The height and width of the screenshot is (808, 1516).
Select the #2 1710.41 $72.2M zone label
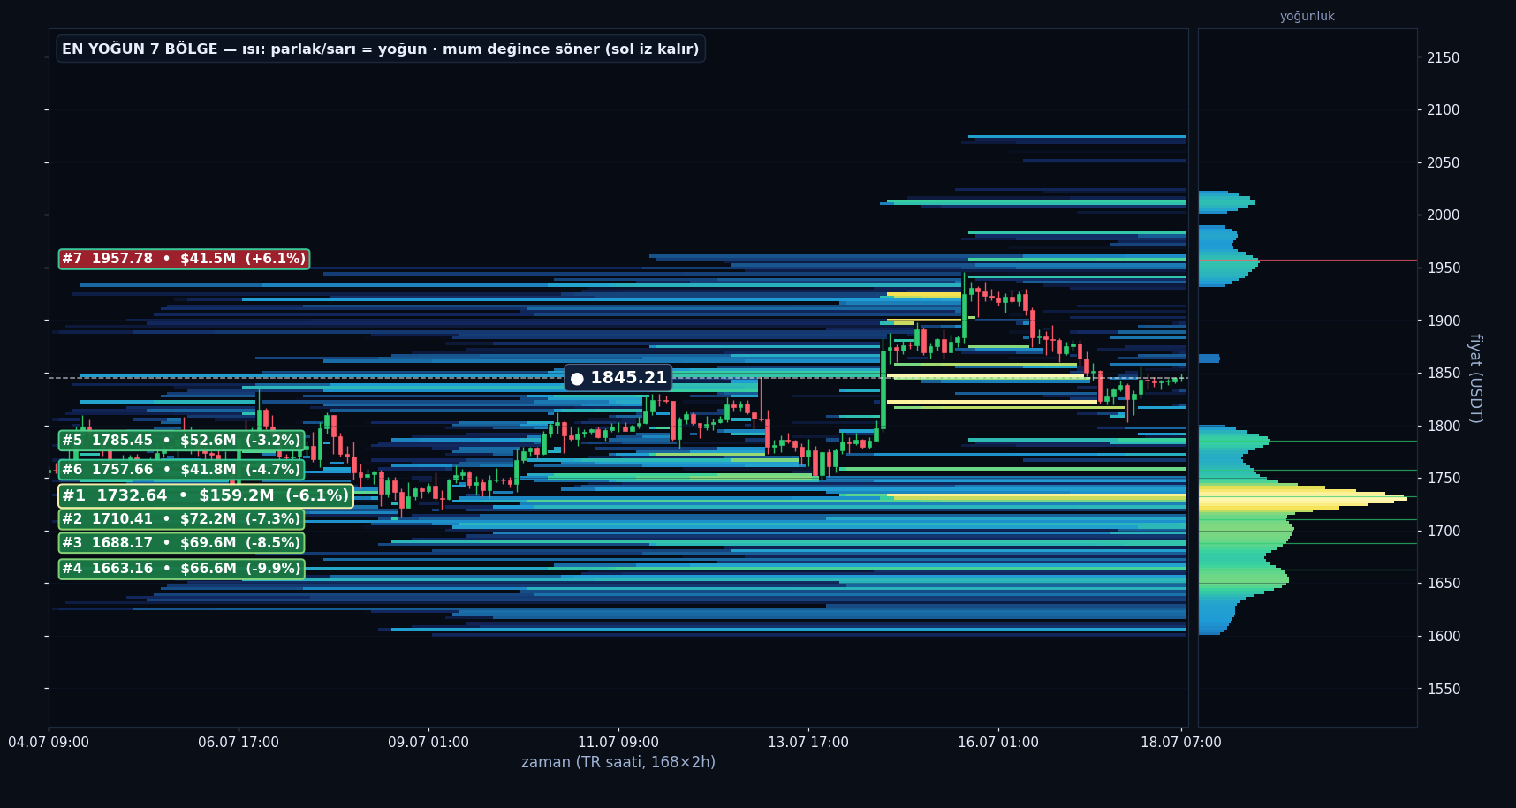pyautogui.click(x=181, y=519)
